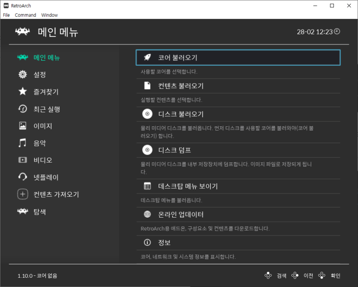Click the disc icon for 디스크 덤프
Image resolution: width=358 pixels, height=287 pixels.
147,150
